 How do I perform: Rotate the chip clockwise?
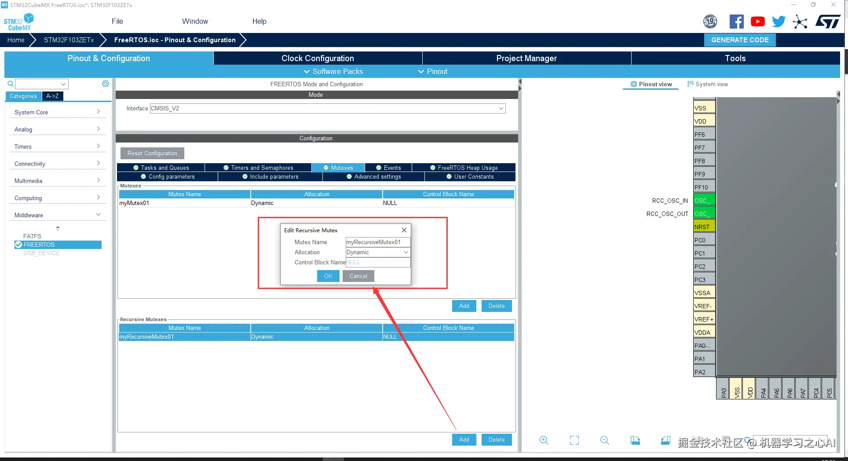coord(635,440)
